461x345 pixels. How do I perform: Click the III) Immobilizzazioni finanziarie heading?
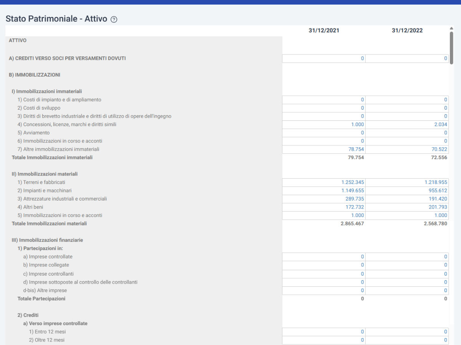(47, 240)
